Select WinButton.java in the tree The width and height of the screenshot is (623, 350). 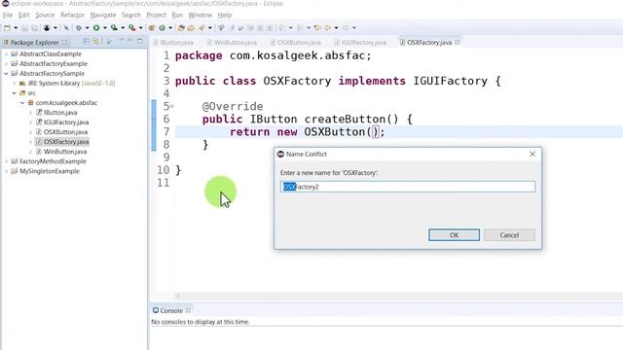click(x=65, y=152)
